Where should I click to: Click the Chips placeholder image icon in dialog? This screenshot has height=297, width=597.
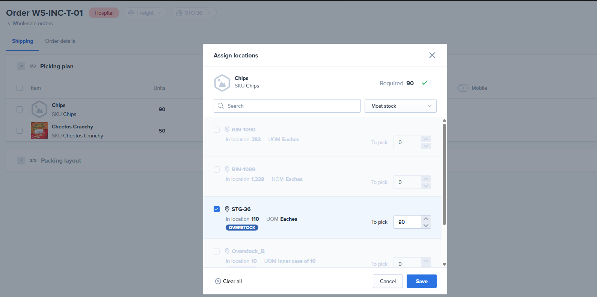coord(222,83)
